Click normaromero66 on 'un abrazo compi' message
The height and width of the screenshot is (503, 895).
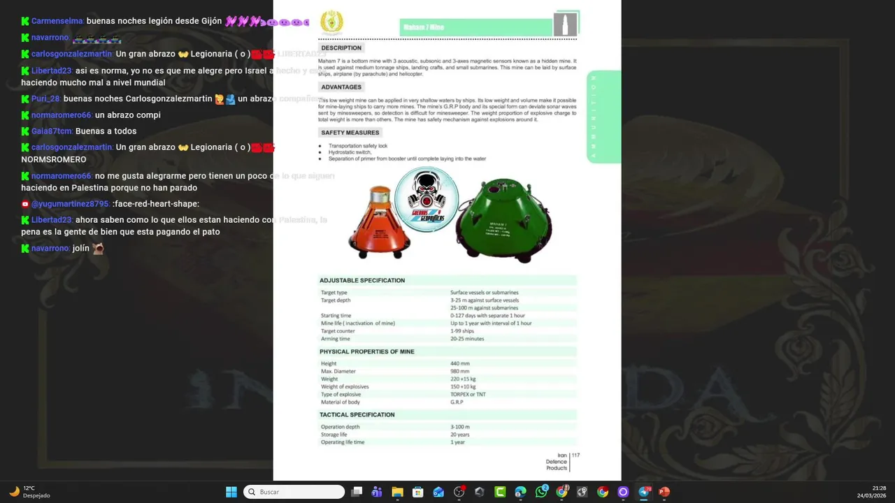click(62, 115)
